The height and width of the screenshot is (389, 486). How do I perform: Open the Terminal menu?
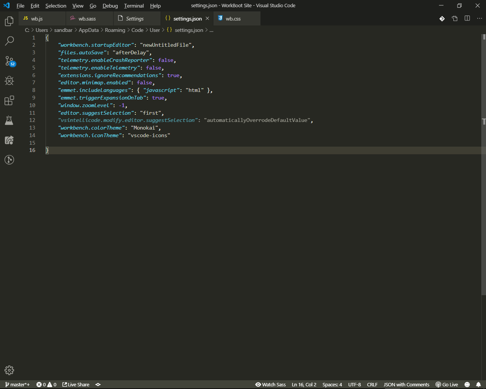[x=134, y=6]
